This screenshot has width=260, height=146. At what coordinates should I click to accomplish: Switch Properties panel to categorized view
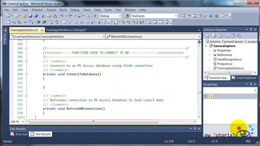point(206,96)
